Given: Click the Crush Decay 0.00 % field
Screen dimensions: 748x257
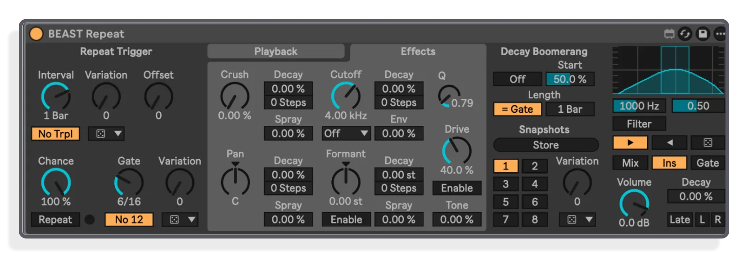Looking at the screenshot, I should click(x=288, y=88).
